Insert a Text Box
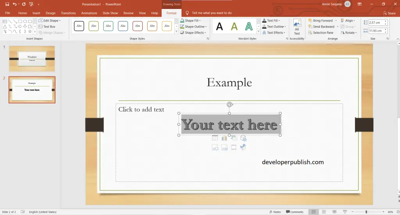This screenshot has width=400, height=215. point(47,26)
